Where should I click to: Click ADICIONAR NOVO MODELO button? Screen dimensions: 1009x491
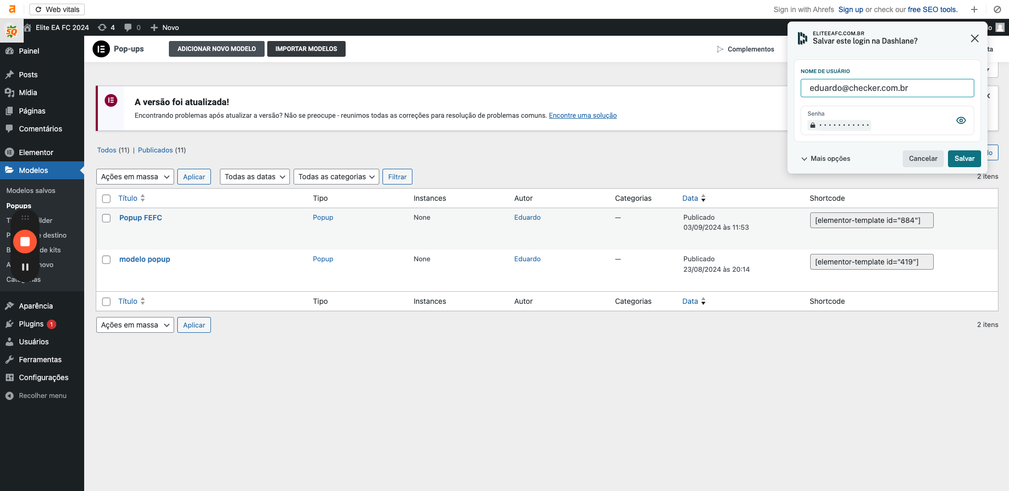tap(217, 49)
